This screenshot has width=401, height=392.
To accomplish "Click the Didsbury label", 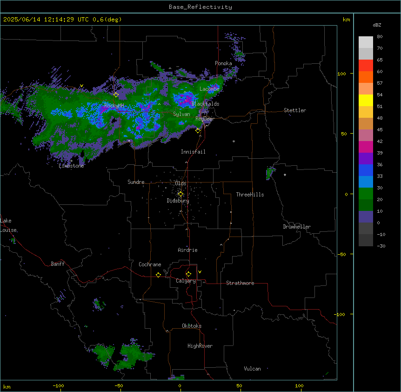I will (x=178, y=201).
